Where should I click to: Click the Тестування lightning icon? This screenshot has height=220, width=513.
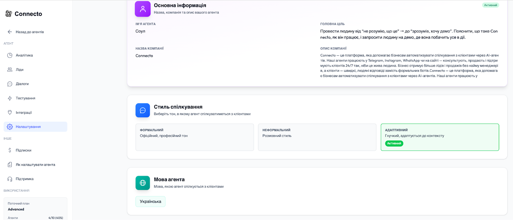pyautogui.click(x=10, y=98)
